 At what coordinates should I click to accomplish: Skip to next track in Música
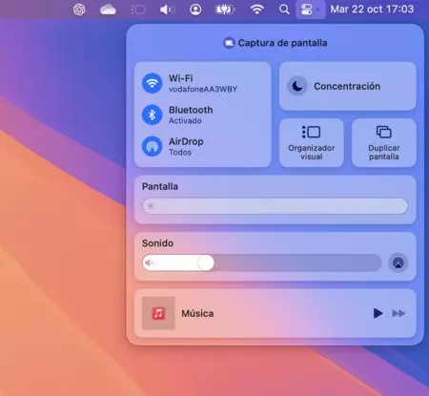tap(398, 313)
